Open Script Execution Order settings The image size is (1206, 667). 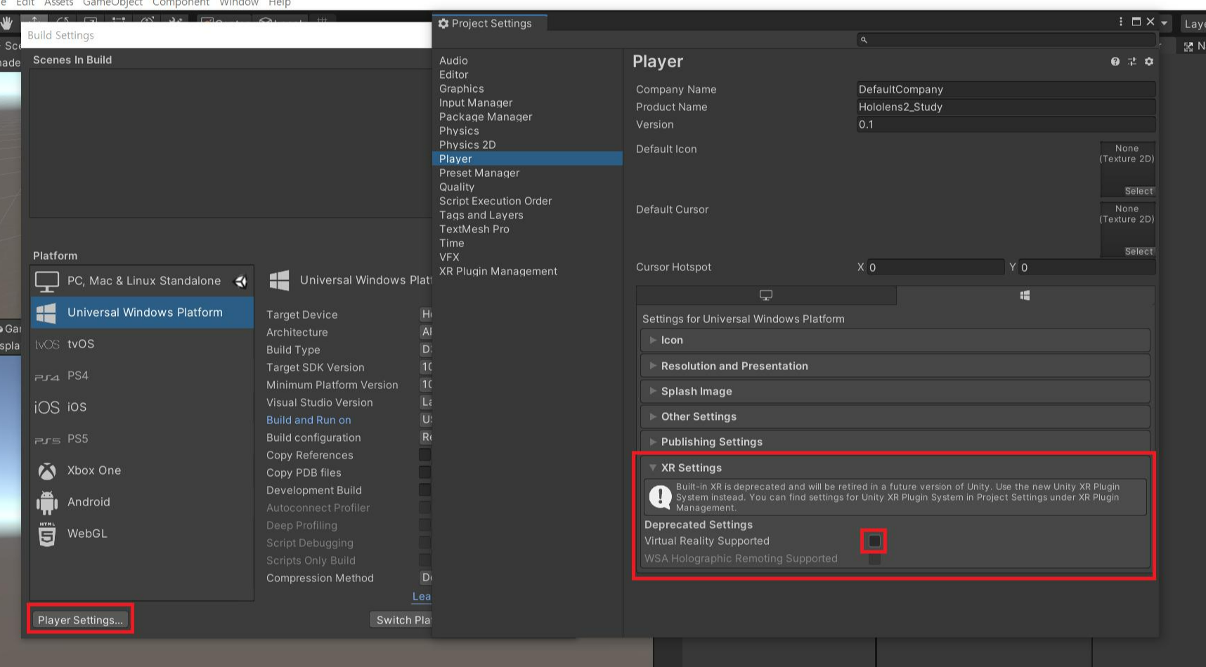click(x=527, y=201)
